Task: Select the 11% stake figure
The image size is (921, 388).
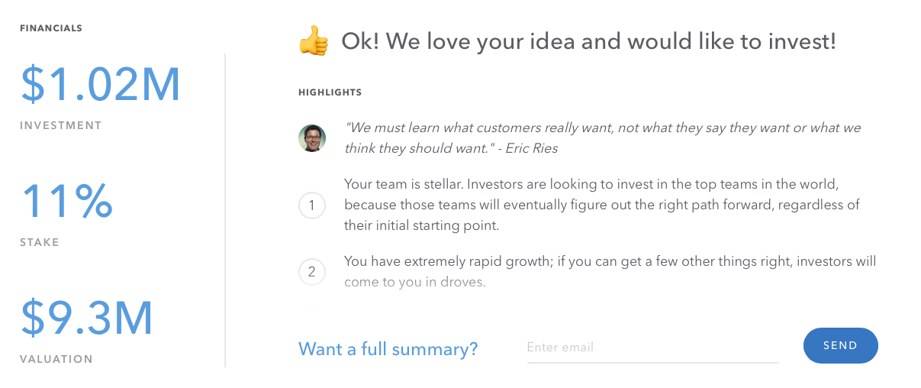Action: click(x=67, y=202)
